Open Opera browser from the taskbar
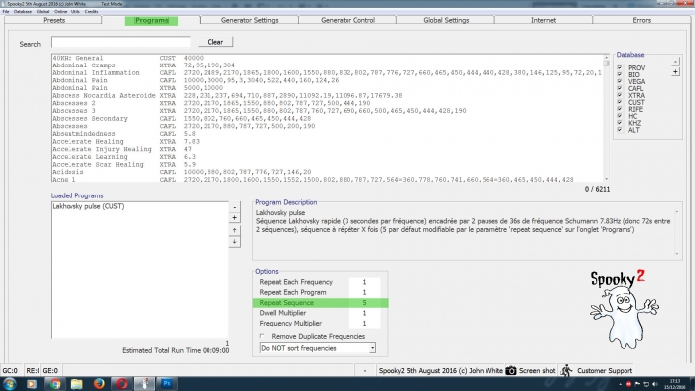Image resolution: width=695 pixels, height=391 pixels. click(121, 384)
